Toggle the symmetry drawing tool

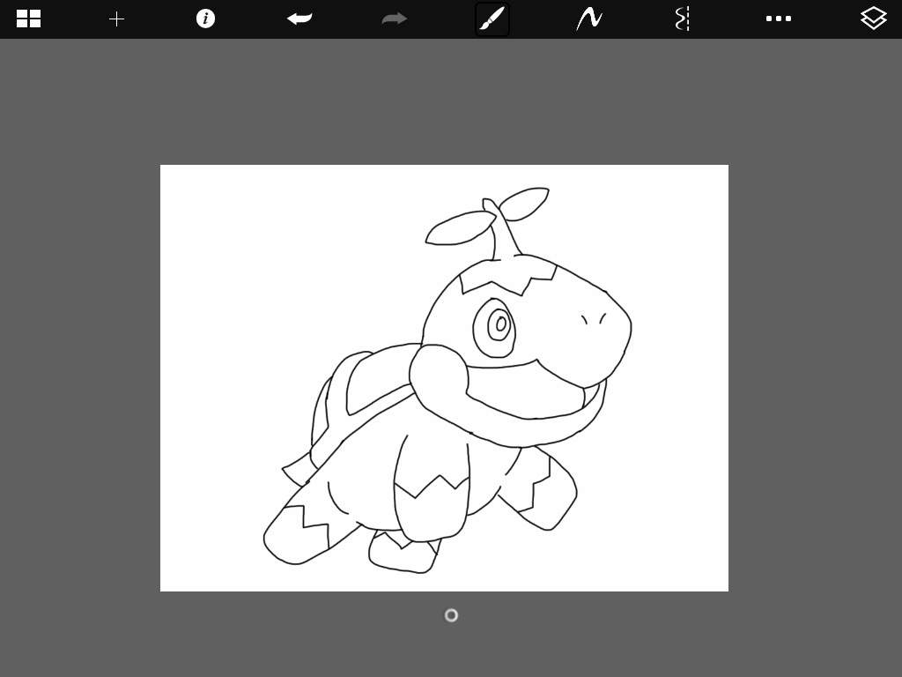[683, 19]
